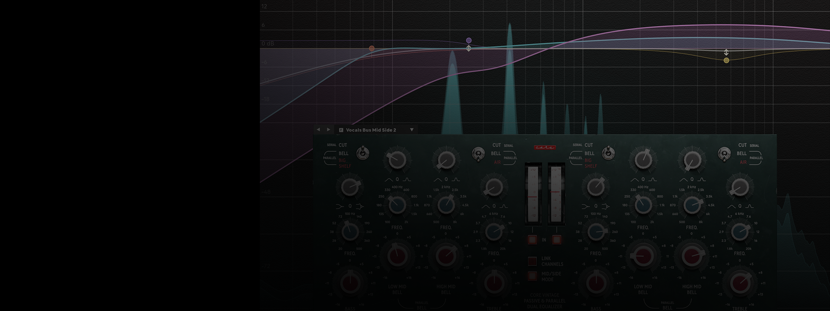Go to the previous preset arrow
Image resolution: width=830 pixels, height=311 pixels.
coord(318,130)
